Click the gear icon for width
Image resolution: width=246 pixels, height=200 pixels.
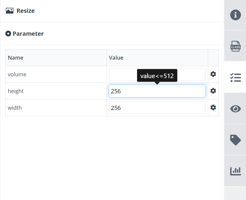tap(213, 108)
